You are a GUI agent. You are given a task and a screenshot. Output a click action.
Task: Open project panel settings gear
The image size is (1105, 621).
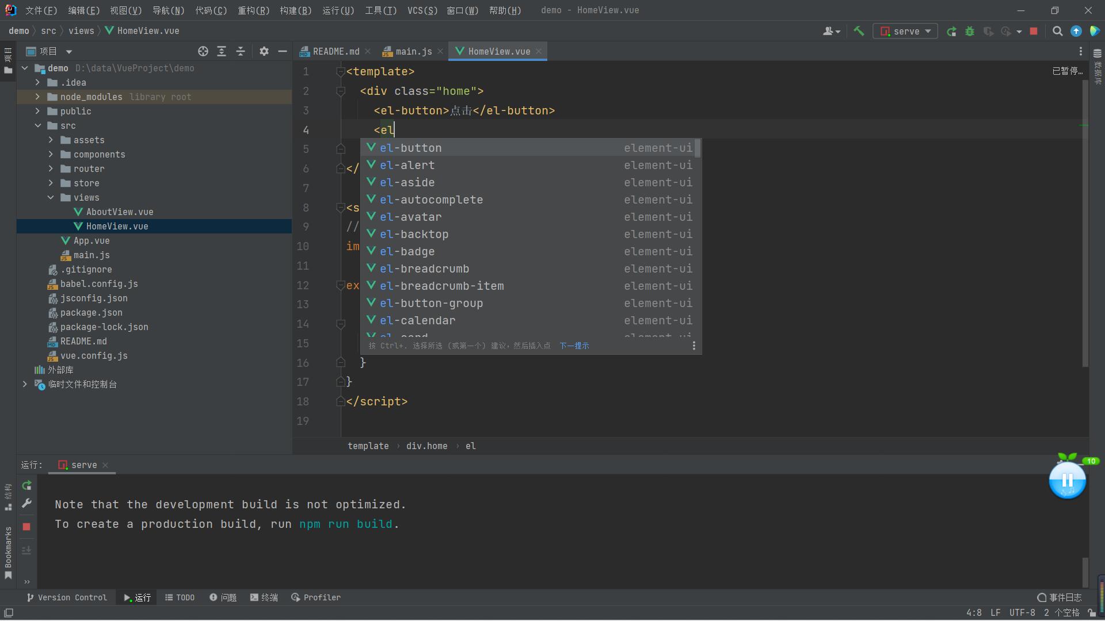pyautogui.click(x=264, y=51)
